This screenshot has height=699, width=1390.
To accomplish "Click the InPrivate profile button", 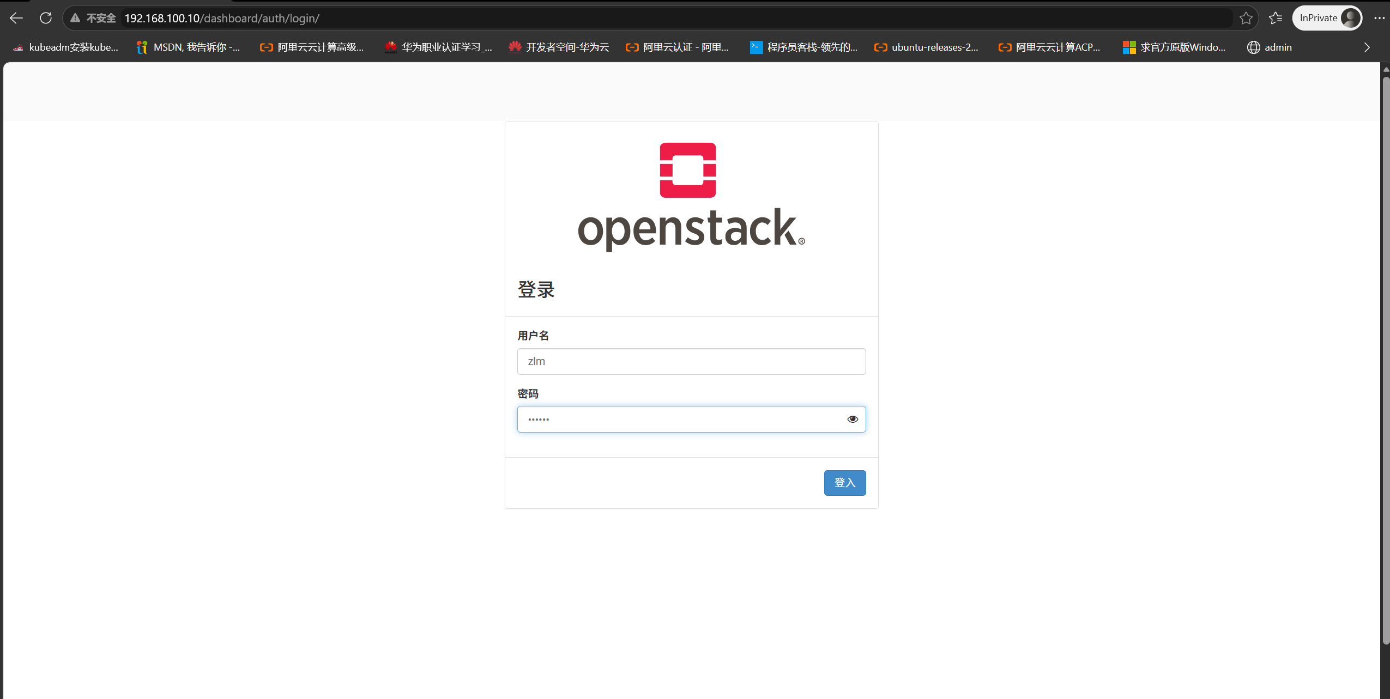I will coord(1327,18).
